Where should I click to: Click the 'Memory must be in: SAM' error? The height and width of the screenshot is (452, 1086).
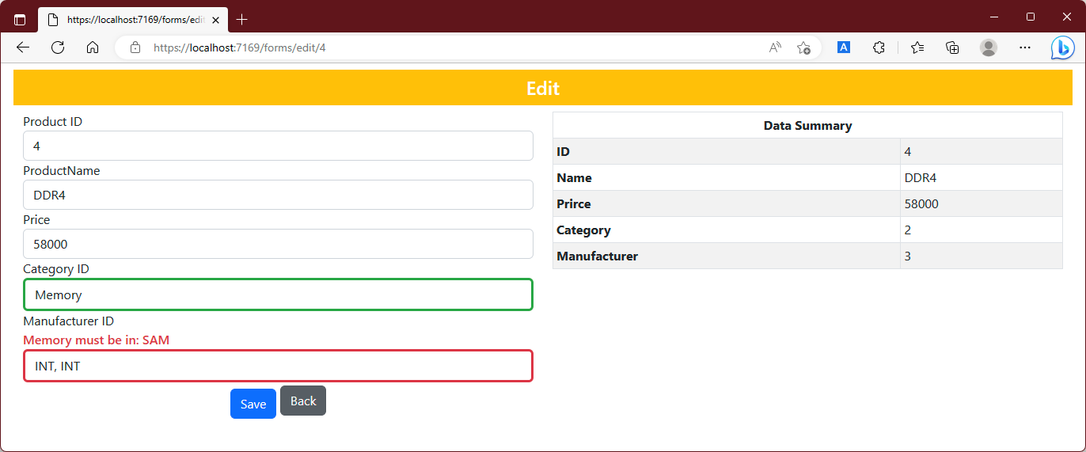point(97,340)
